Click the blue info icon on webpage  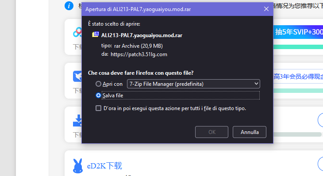coord(69,6)
